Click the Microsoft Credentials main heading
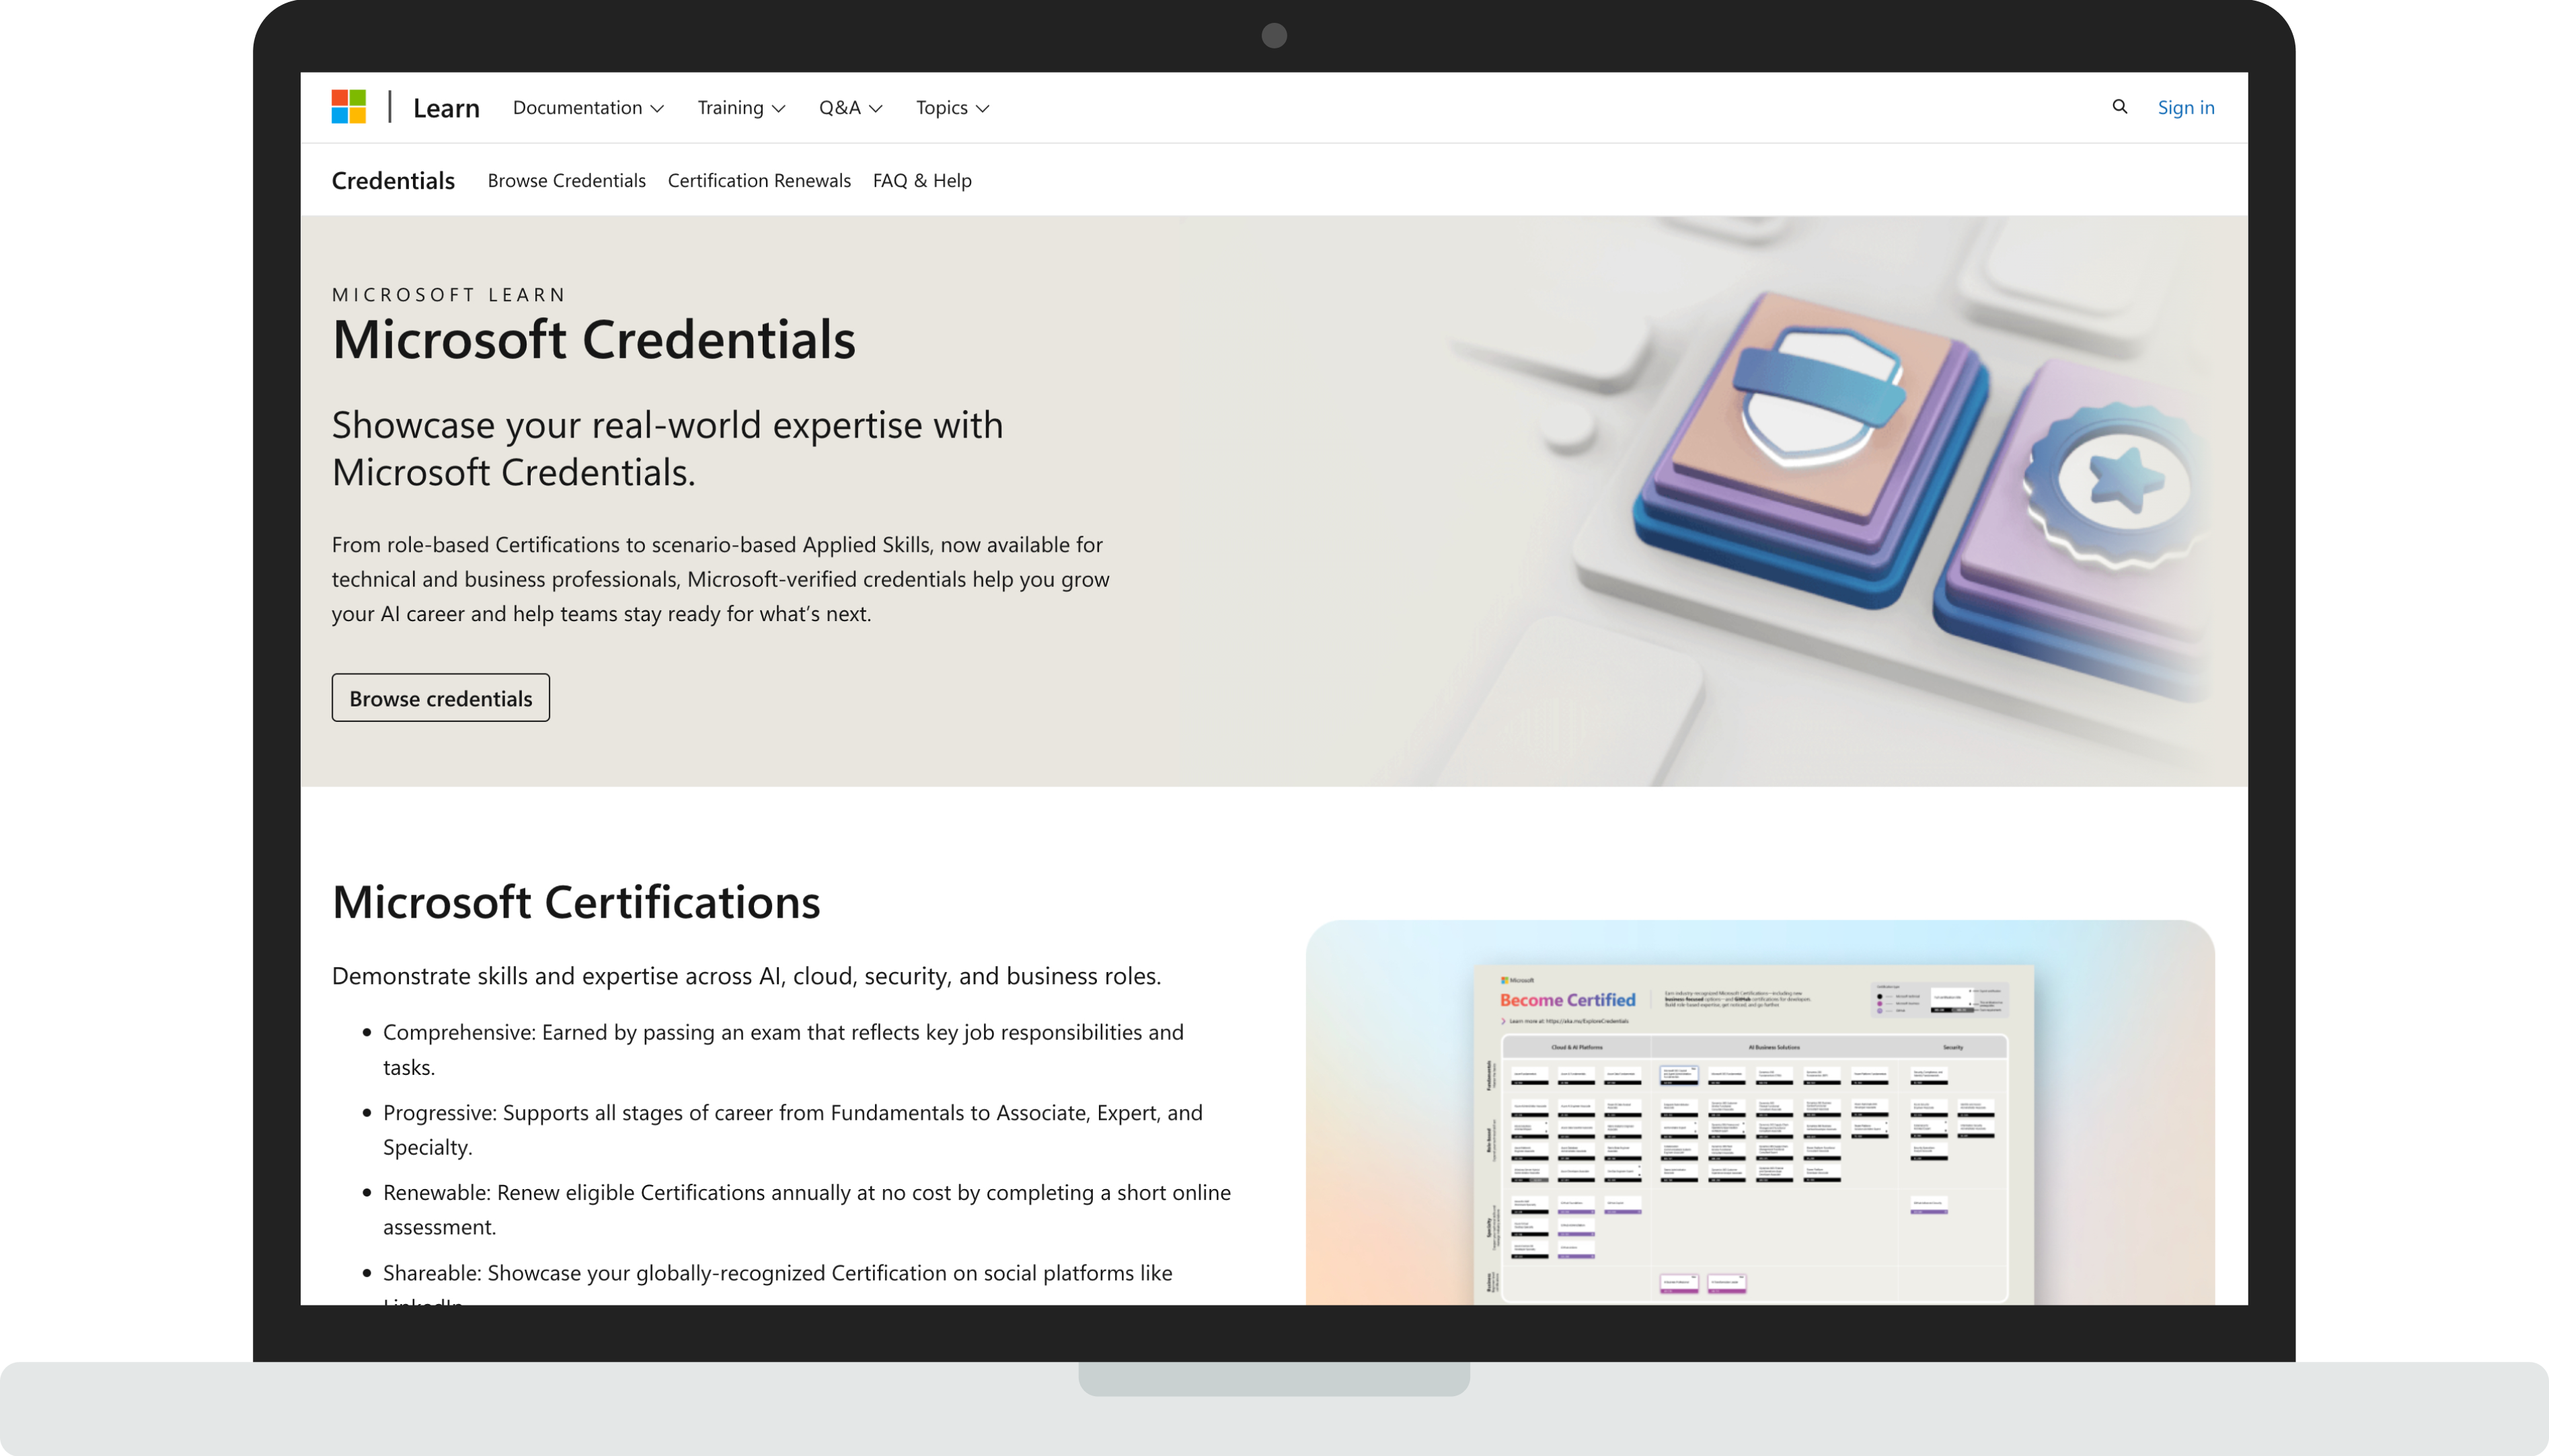Image resolution: width=2549 pixels, height=1456 pixels. coord(593,340)
